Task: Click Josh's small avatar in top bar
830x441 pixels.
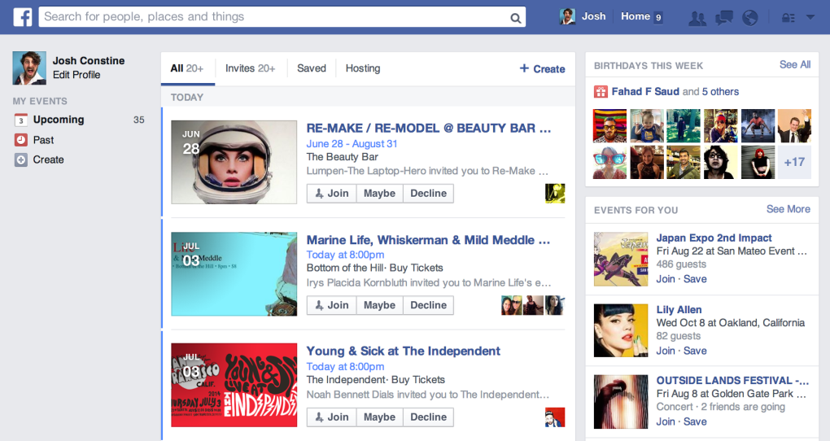Action: point(567,16)
